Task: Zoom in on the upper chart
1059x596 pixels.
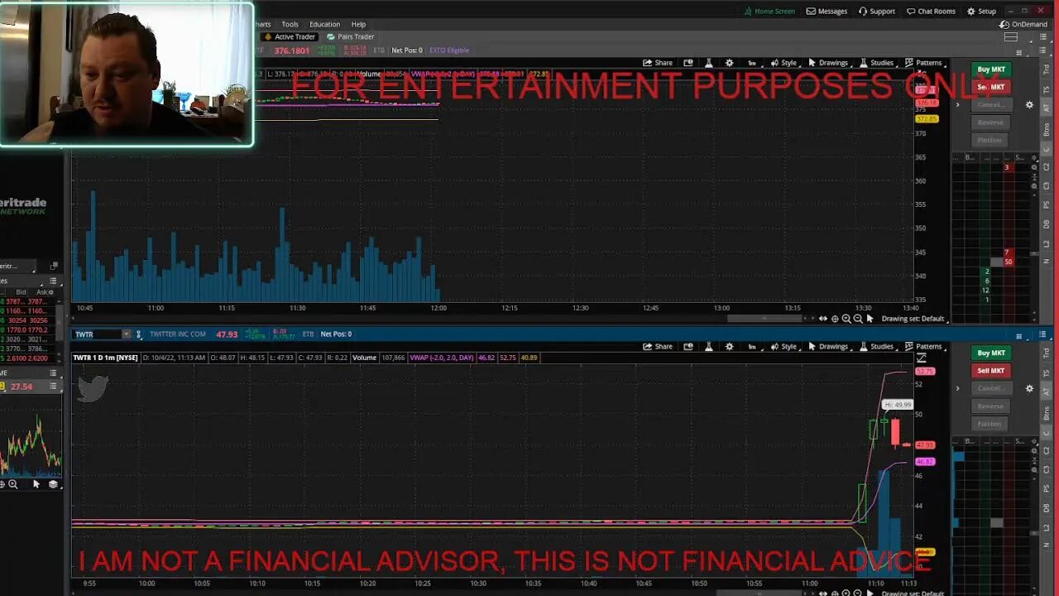Action: coord(846,319)
